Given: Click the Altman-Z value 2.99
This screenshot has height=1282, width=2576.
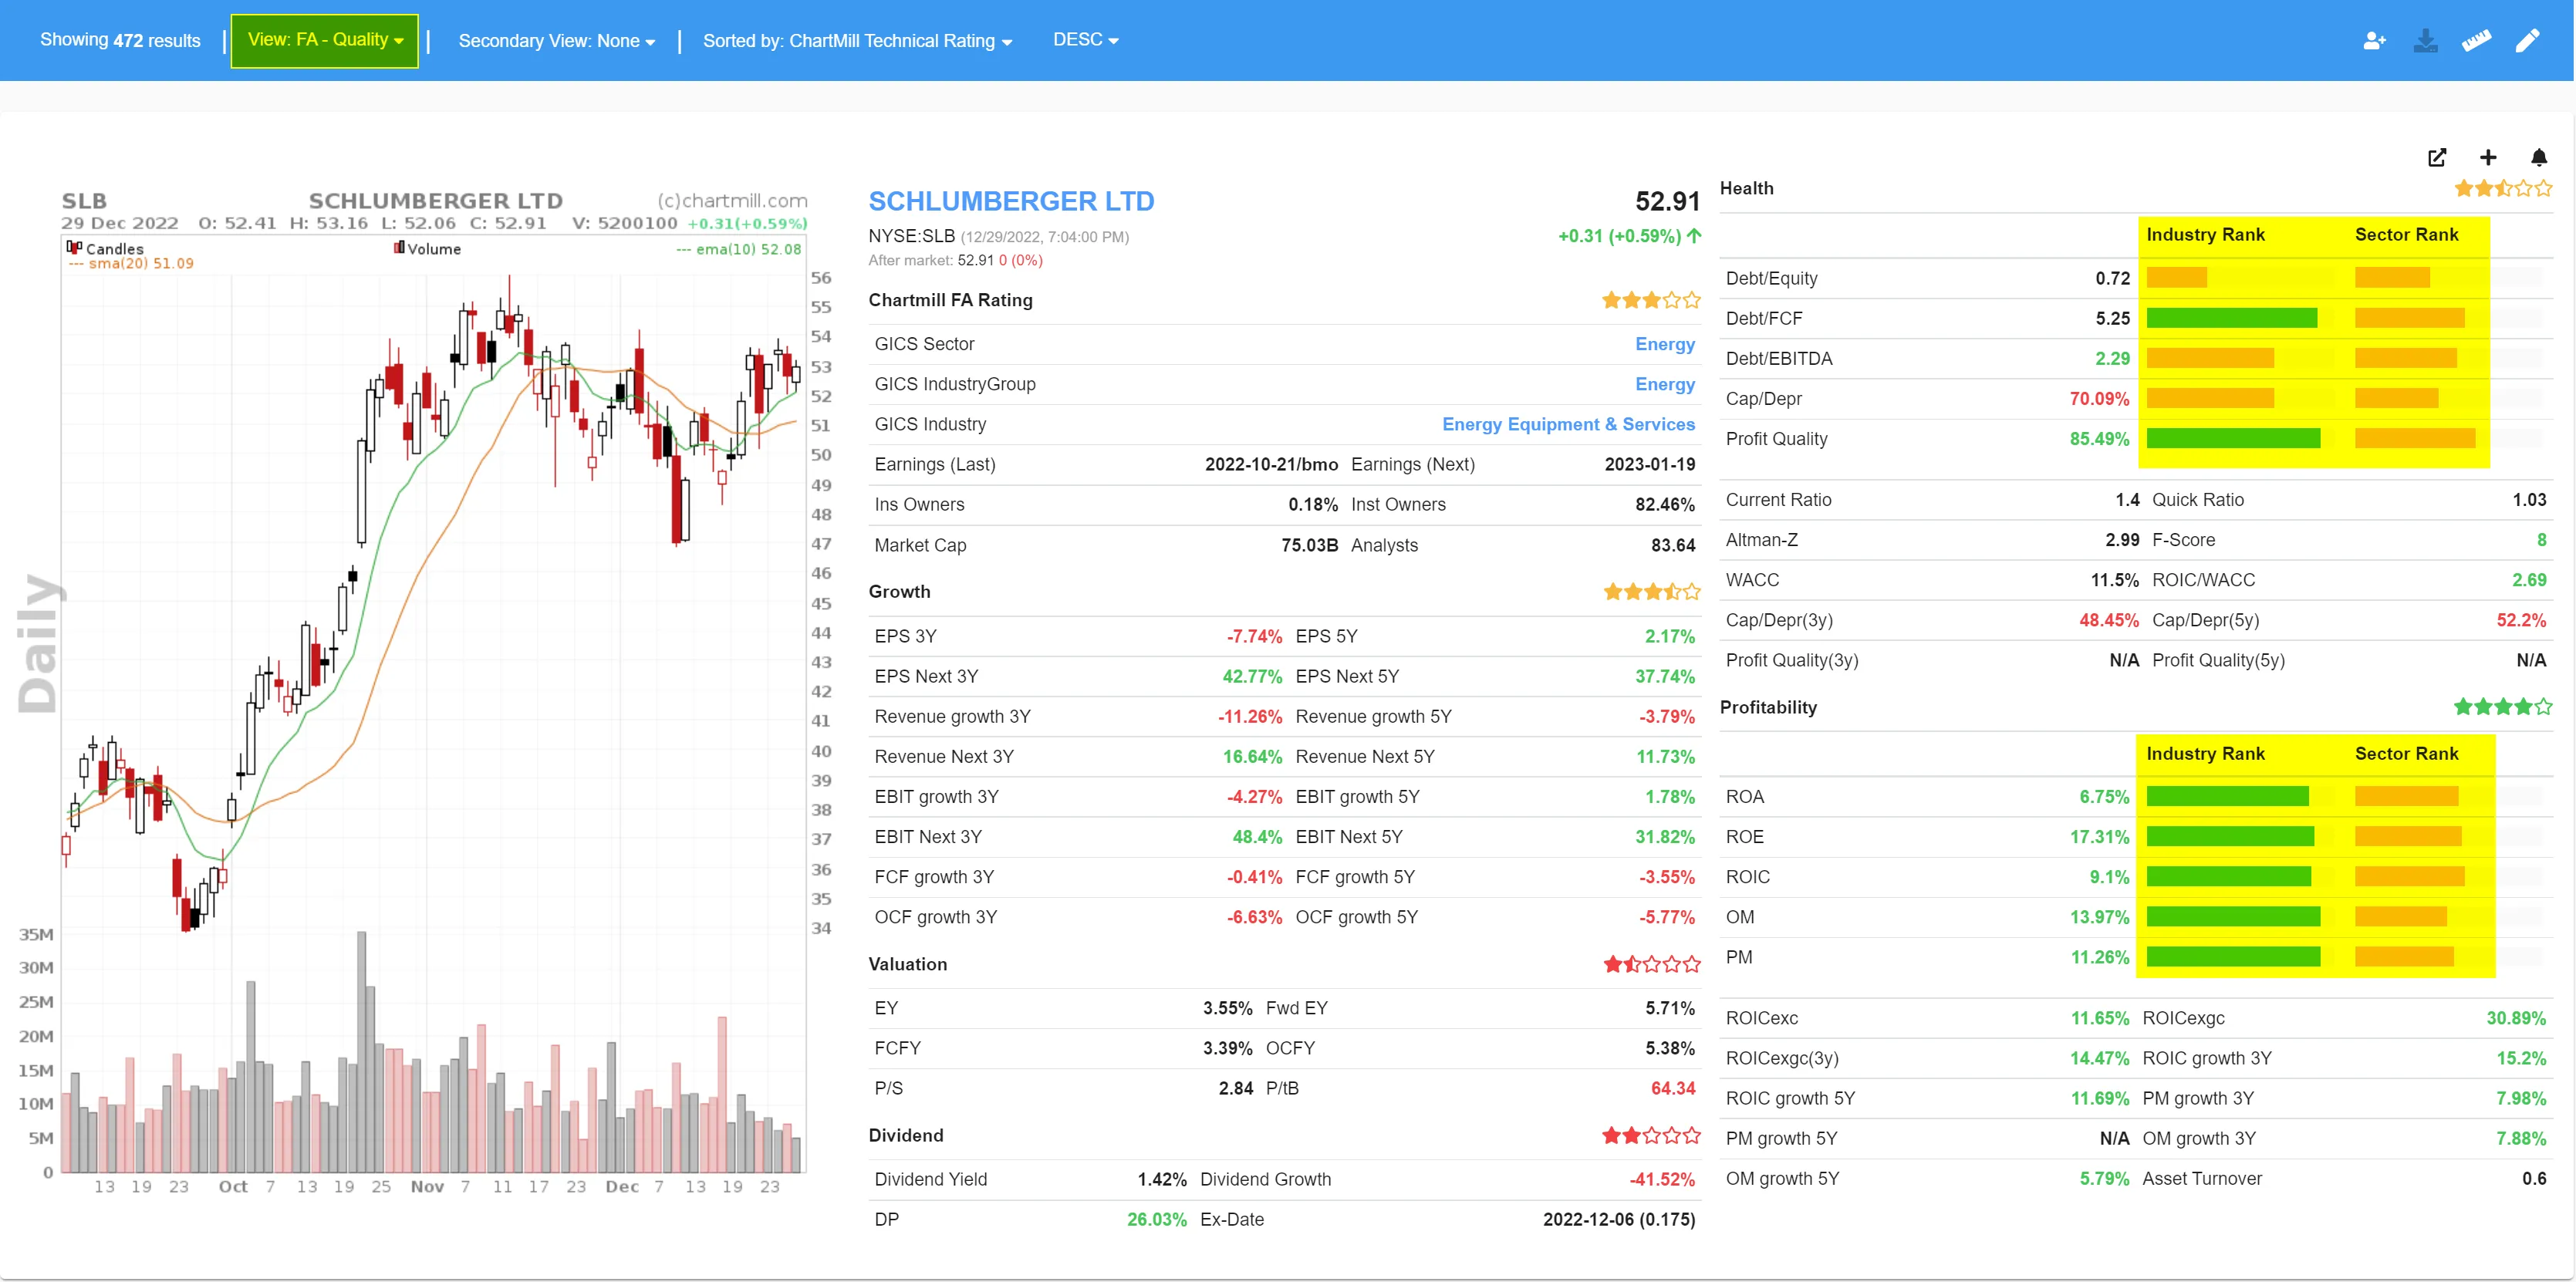Looking at the screenshot, I should (x=2122, y=540).
